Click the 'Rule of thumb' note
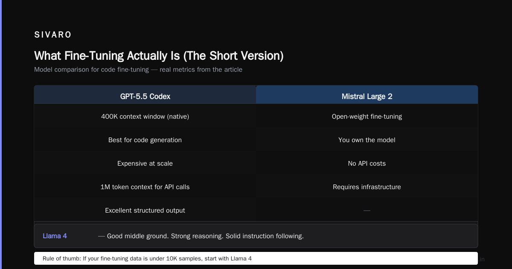This screenshot has height=269, width=512. pos(256,258)
